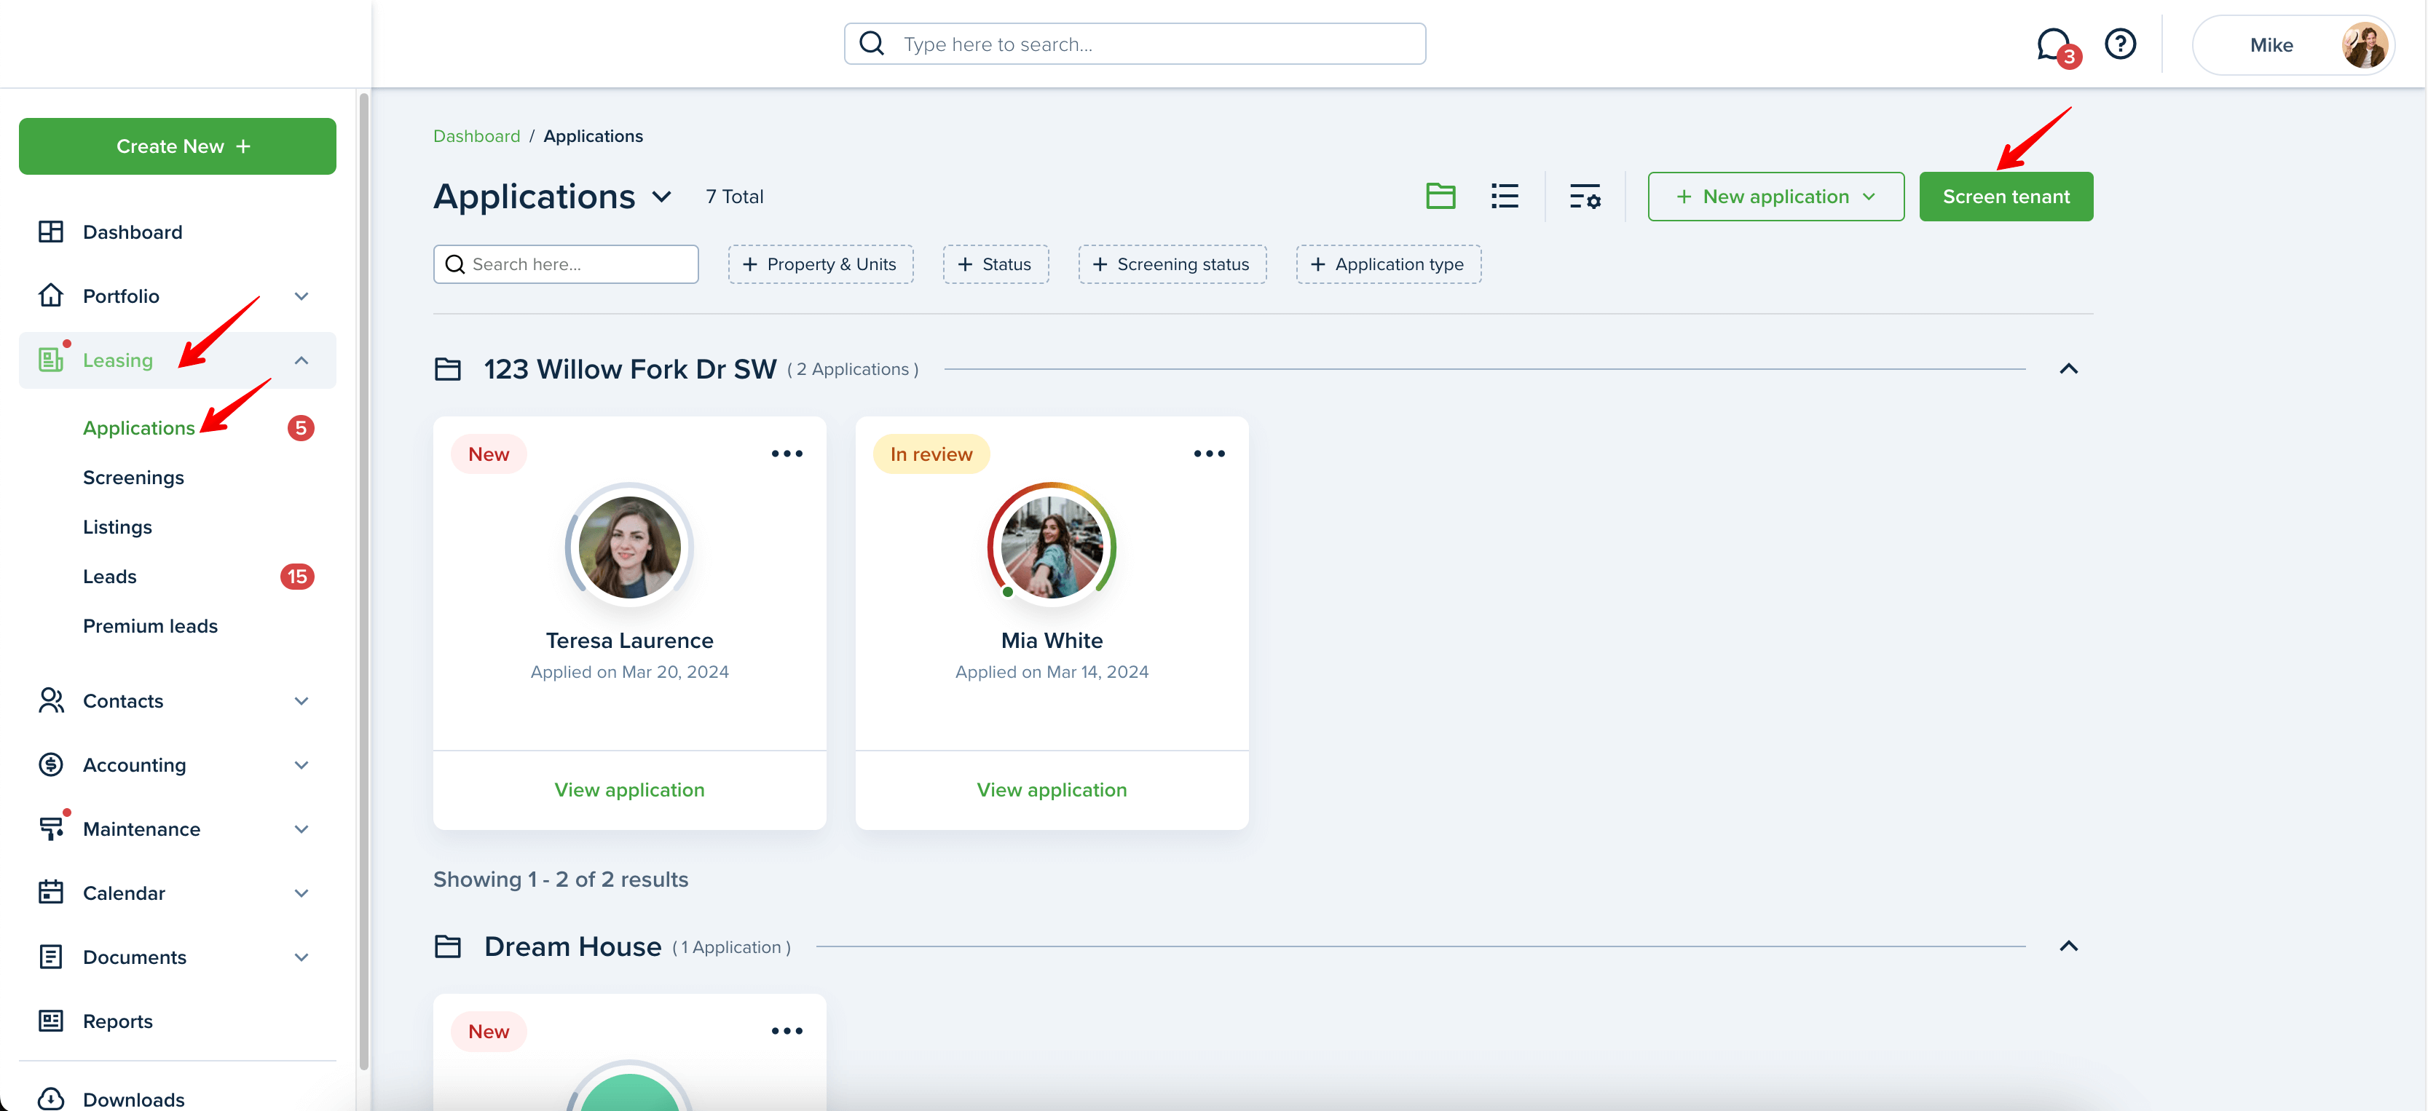2428x1111 pixels.
Task: Click the Documents sidebar icon
Action: tap(51, 957)
